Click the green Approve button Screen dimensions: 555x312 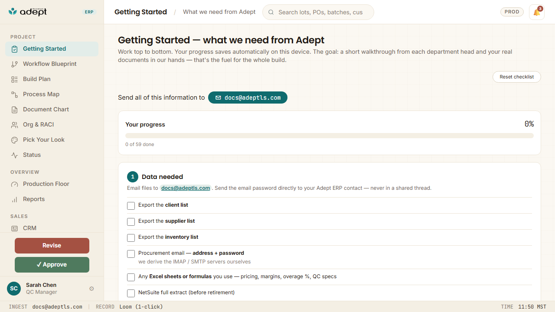click(52, 265)
